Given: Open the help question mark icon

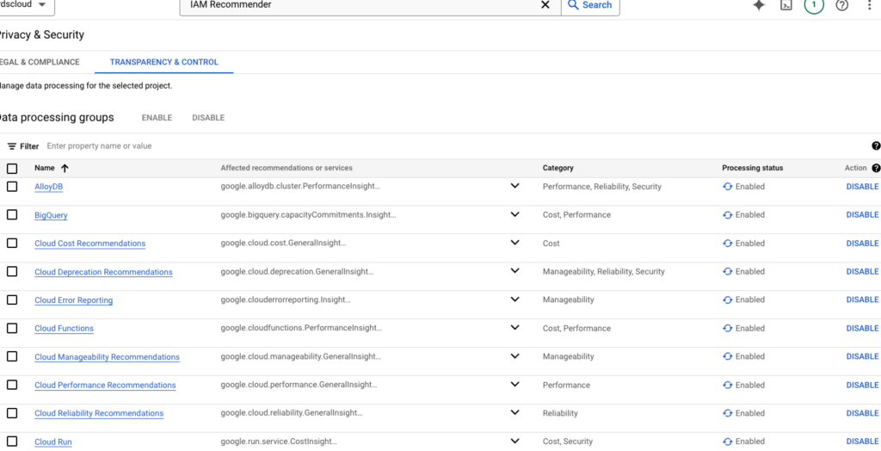Looking at the screenshot, I should [x=841, y=6].
